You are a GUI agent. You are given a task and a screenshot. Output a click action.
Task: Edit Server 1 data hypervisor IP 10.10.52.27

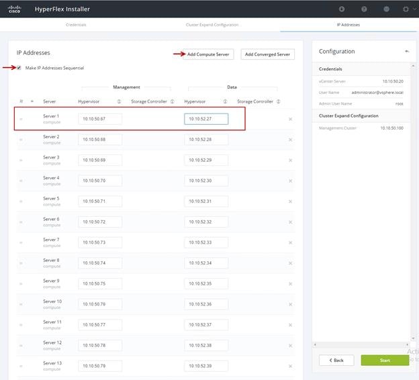click(206, 119)
